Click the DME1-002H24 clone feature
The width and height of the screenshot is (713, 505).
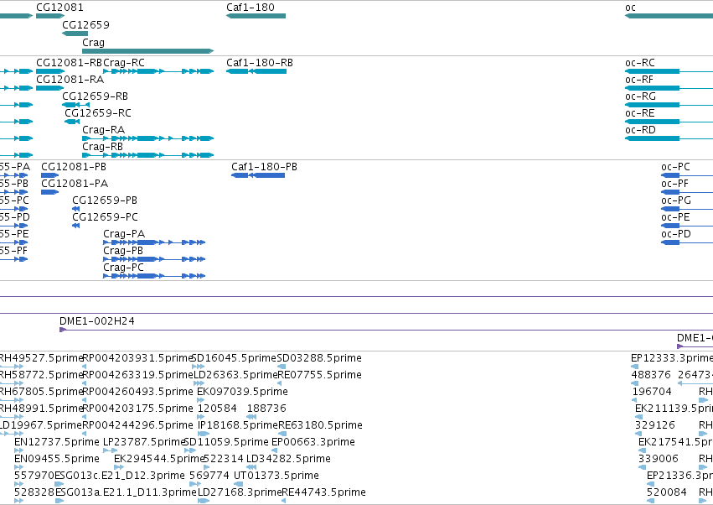pos(386,330)
